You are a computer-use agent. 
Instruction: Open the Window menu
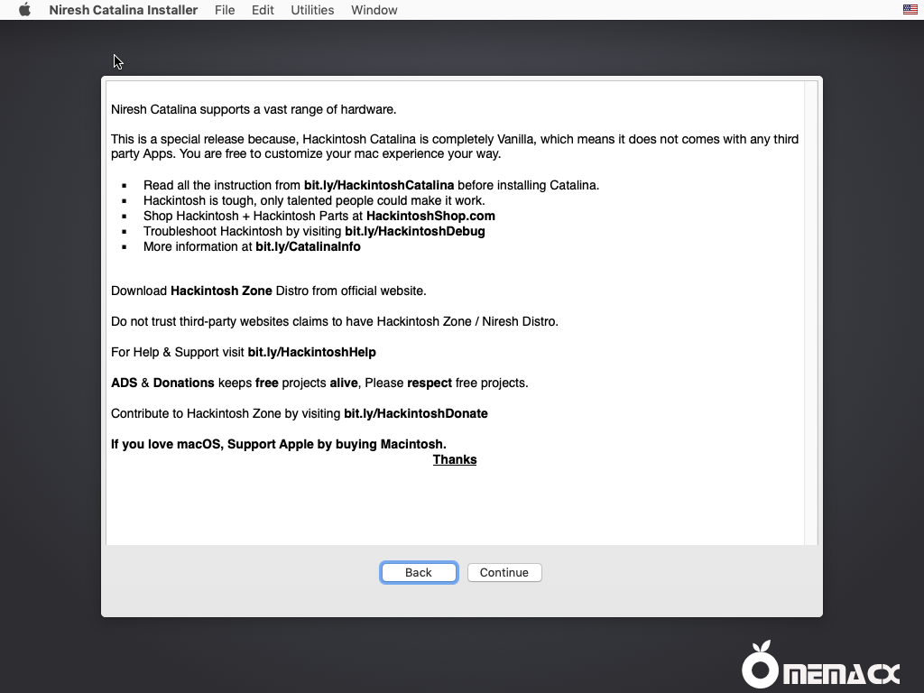click(374, 10)
